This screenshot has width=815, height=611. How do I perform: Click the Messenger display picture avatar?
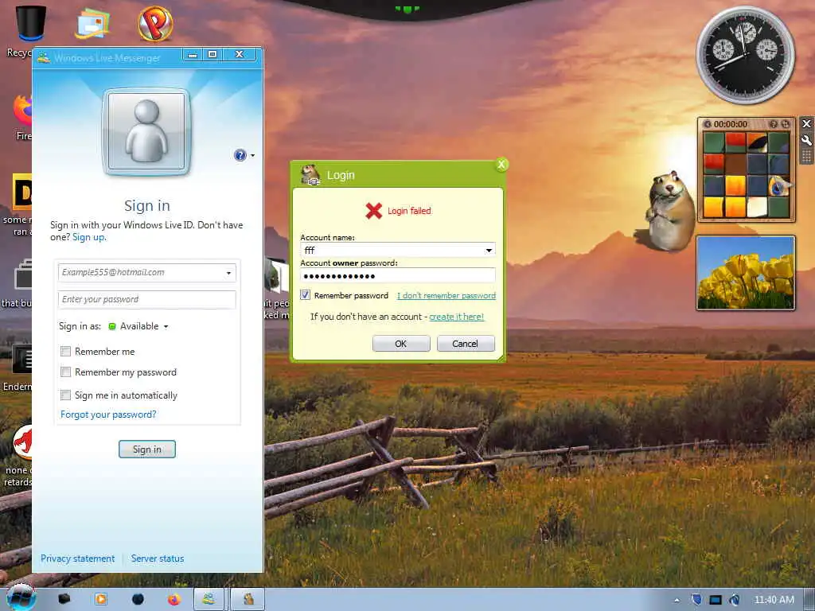(x=146, y=131)
